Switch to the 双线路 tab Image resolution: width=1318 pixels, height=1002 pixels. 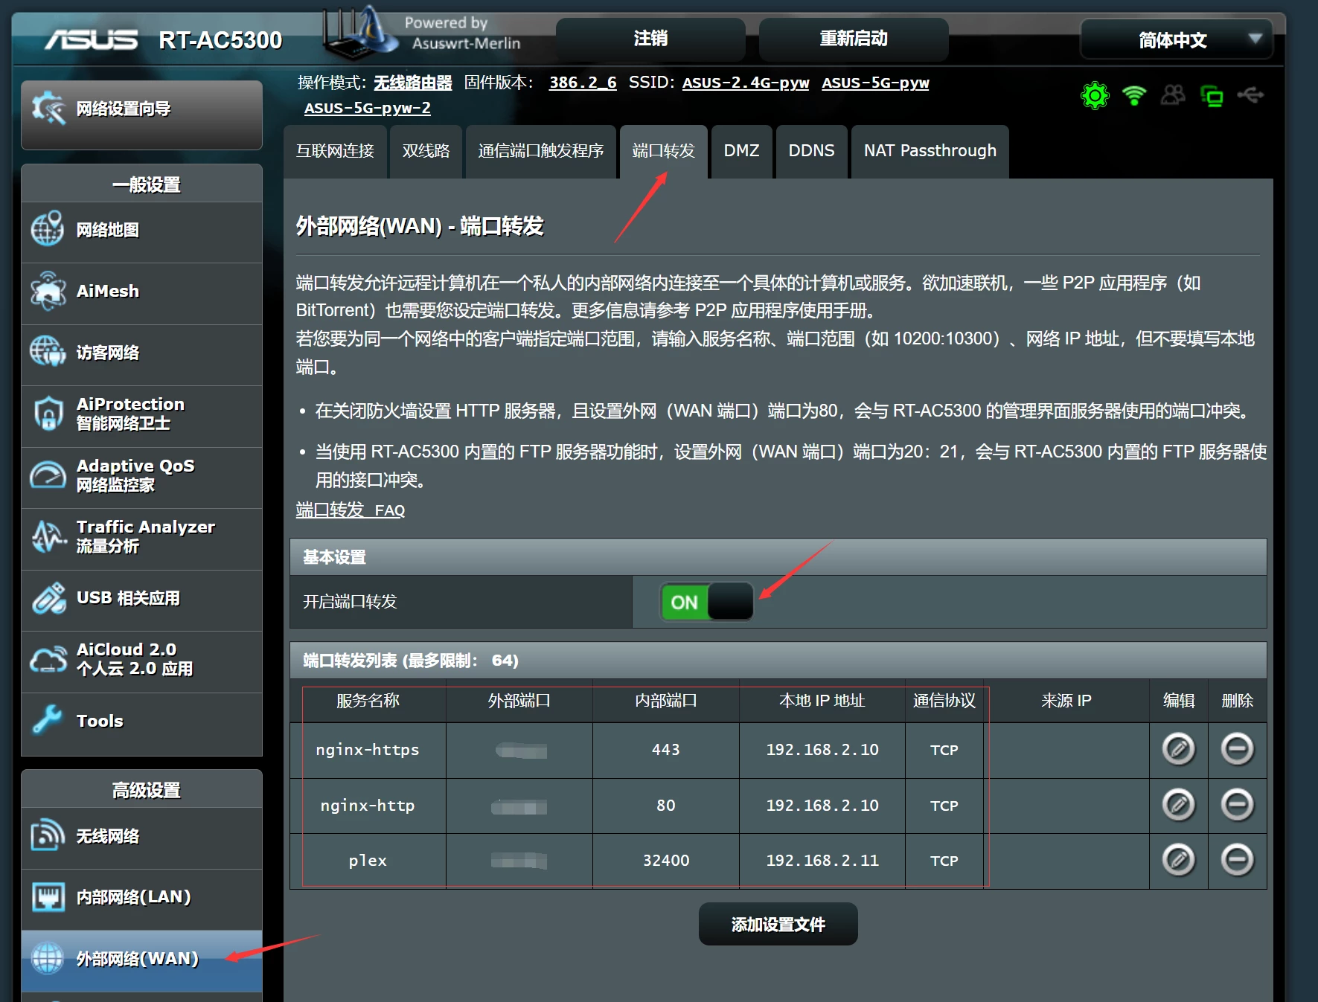426,151
